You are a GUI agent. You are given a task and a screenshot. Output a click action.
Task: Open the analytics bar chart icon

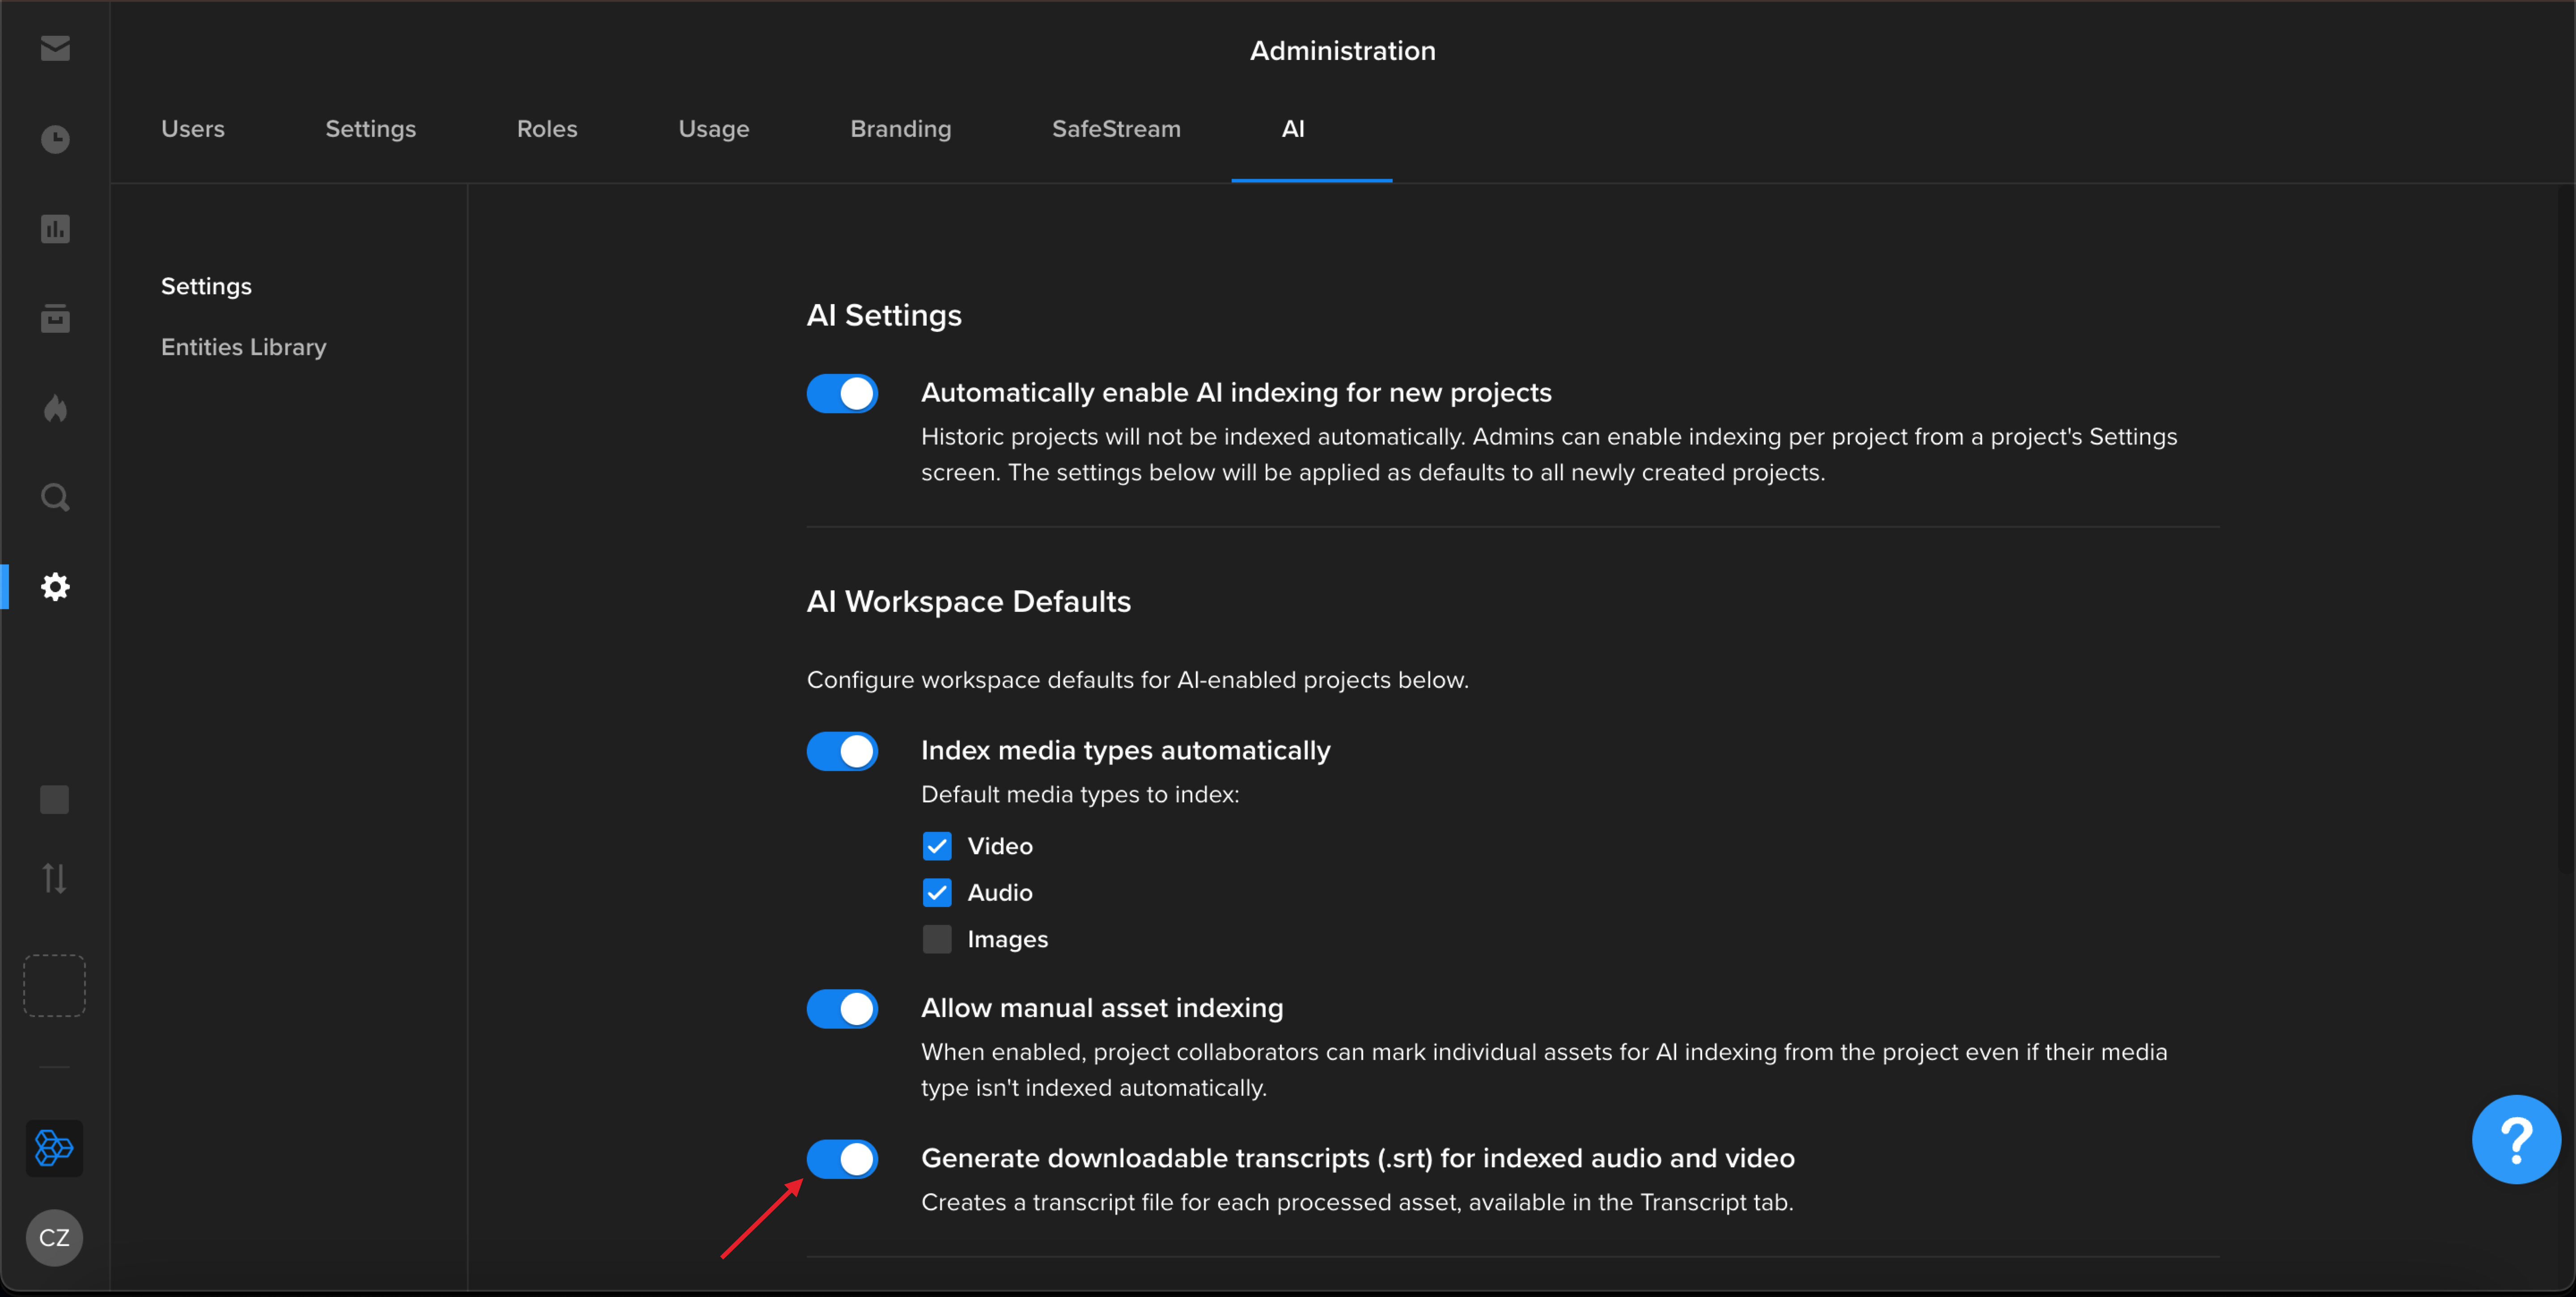(55, 229)
